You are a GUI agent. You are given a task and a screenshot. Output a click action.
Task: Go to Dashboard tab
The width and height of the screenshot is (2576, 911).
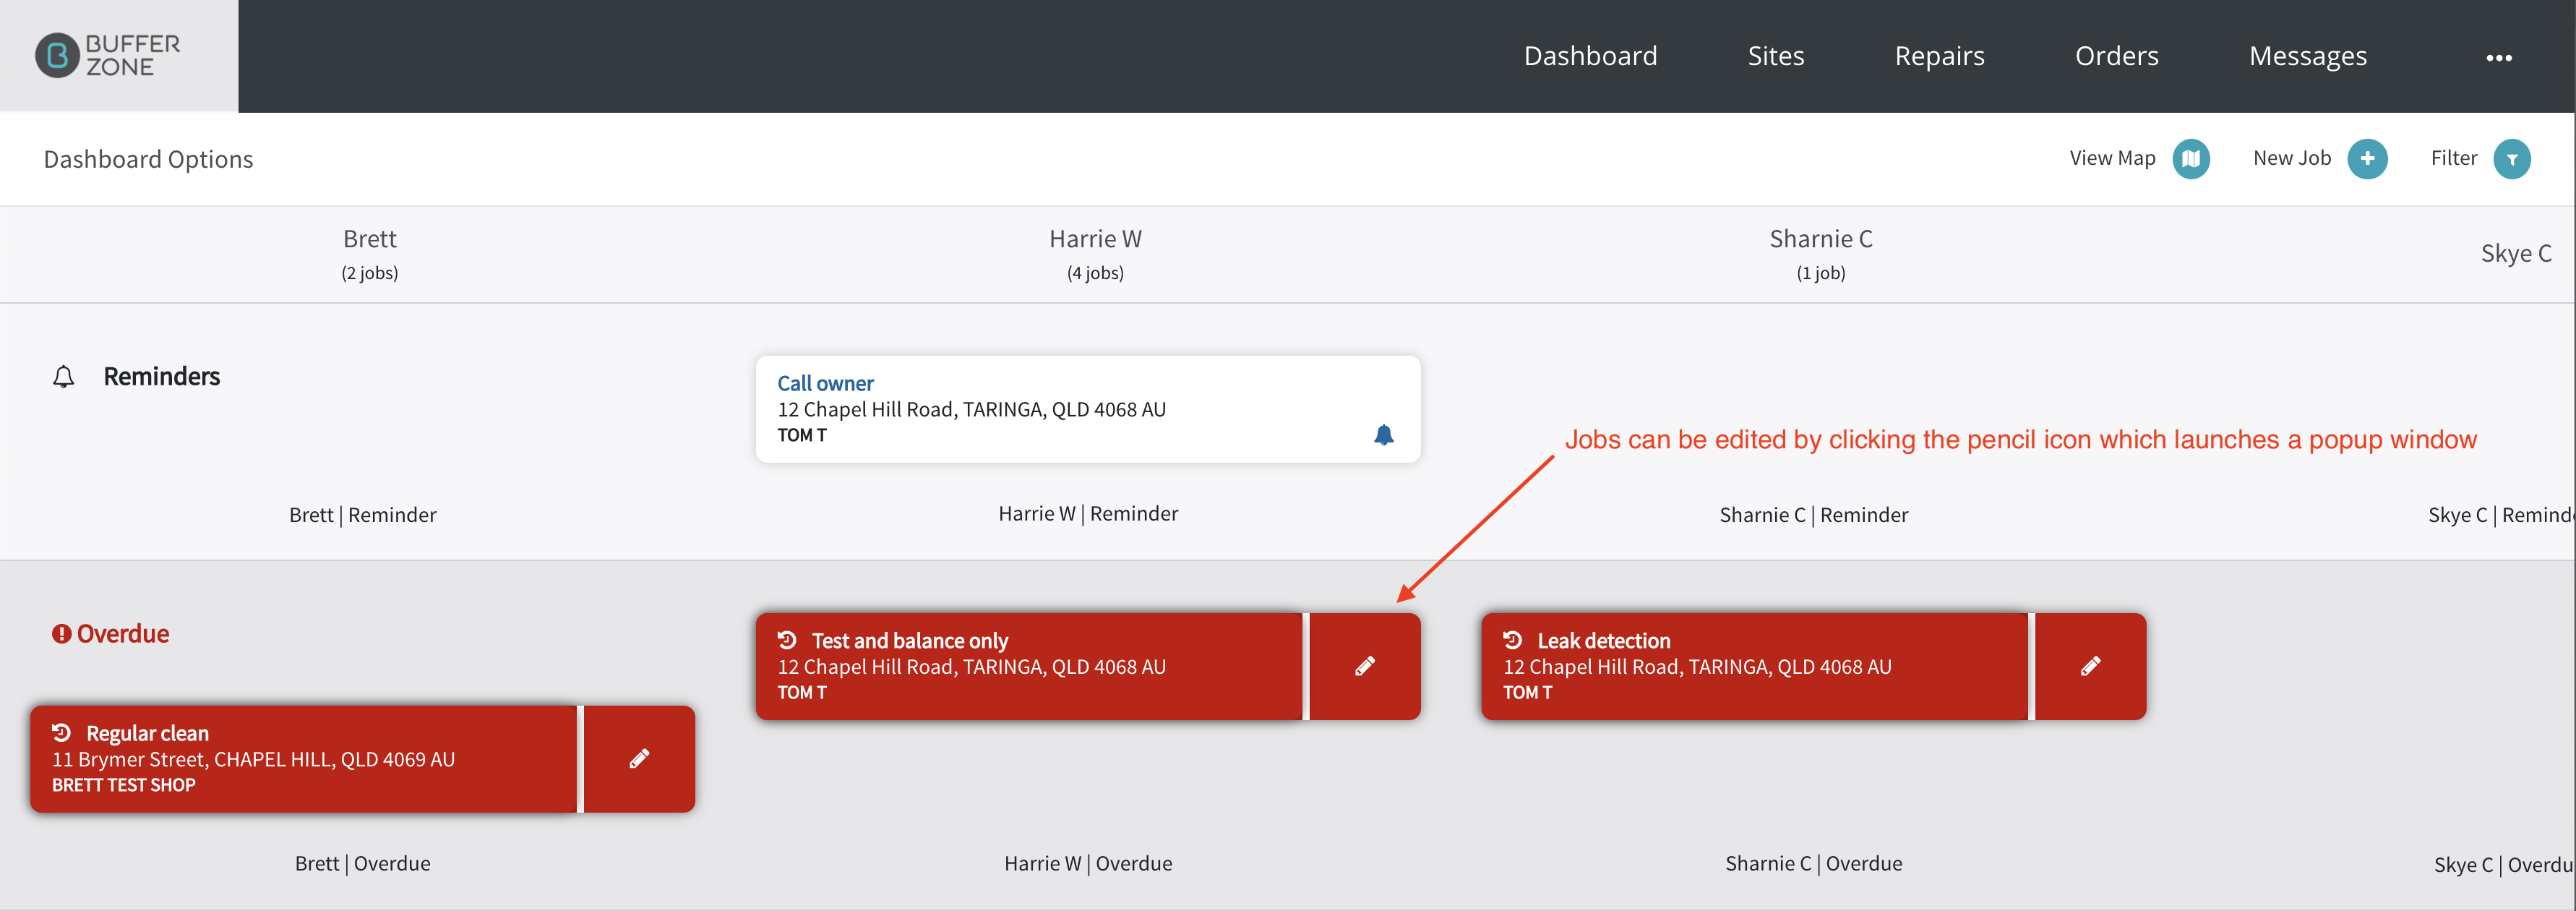click(1590, 56)
